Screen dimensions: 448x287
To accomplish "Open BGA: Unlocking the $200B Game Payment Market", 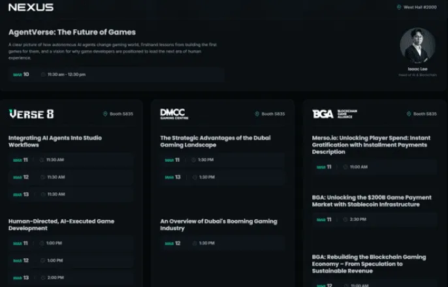I will 372,201.
